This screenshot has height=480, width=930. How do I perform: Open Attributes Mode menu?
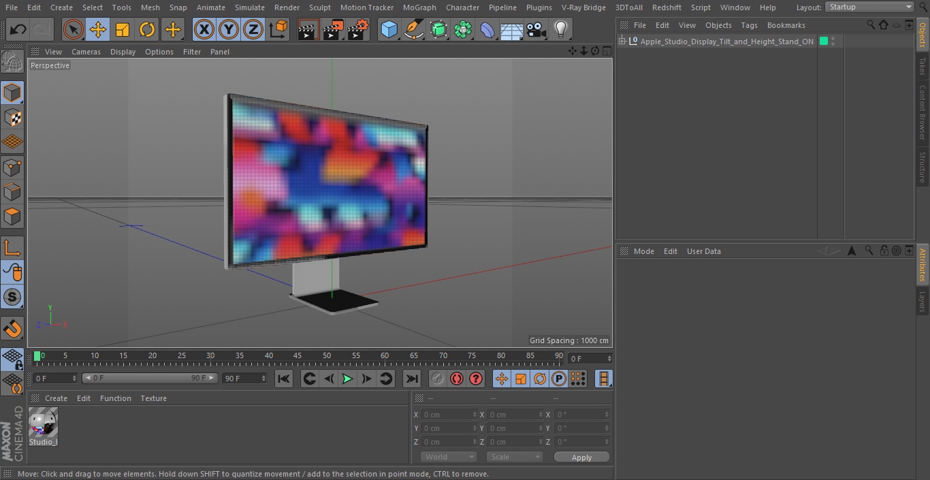point(643,251)
